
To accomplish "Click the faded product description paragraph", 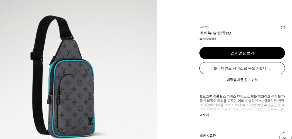I will pos(242,103).
